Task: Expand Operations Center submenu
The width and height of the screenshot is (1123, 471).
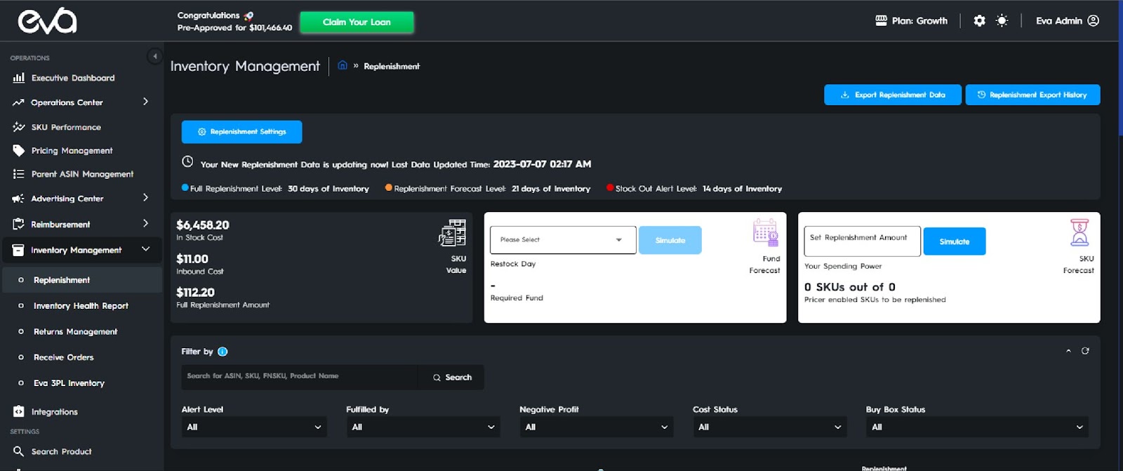Action: pos(146,102)
